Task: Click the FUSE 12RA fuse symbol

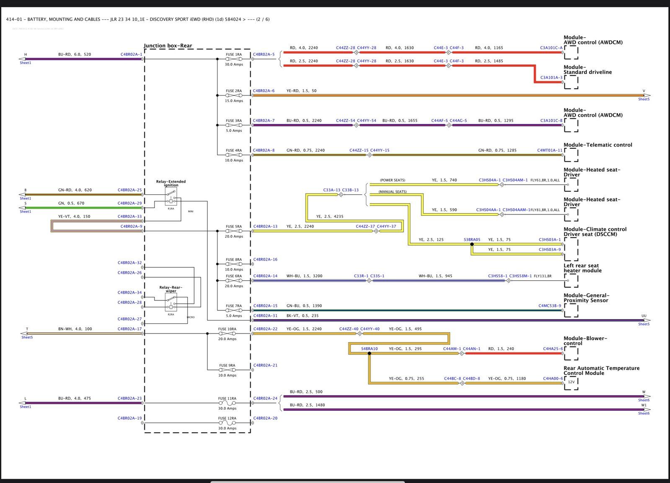Action: (227, 423)
